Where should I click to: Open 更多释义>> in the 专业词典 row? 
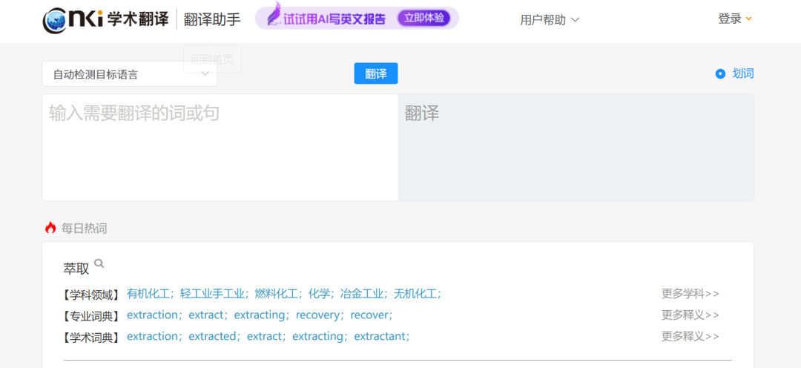690,315
